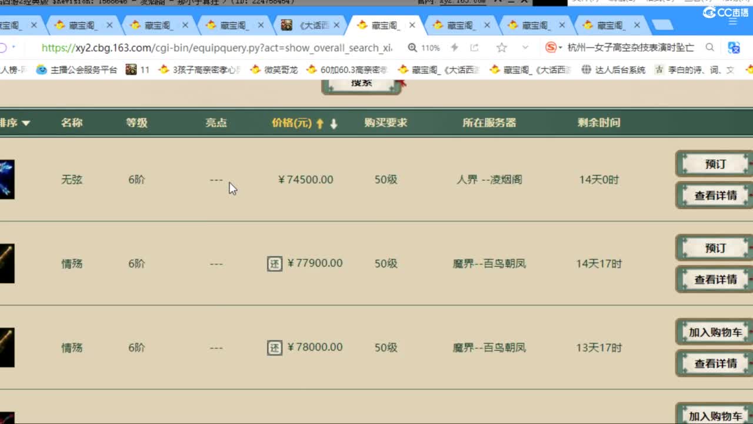This screenshot has height=424, width=753.
Task: Click the share icon in address bar
Action: click(x=474, y=48)
